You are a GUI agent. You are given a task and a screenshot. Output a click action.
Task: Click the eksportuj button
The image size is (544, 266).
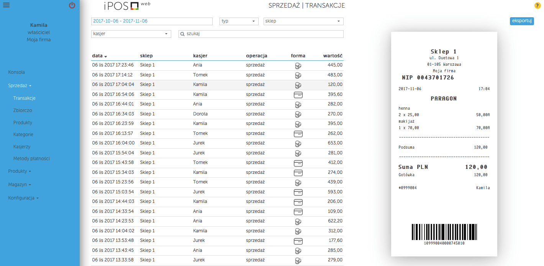[522, 21]
